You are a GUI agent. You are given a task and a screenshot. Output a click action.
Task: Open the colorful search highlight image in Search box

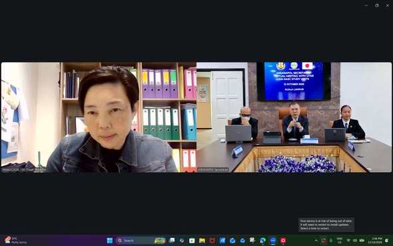160,241
